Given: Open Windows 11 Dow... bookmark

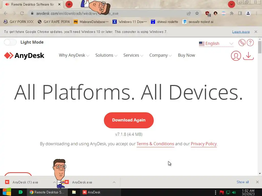Looking at the screenshot, I should pyautogui.click(x=130, y=22).
